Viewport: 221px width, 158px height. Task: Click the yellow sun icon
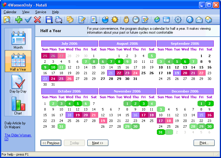(x=115, y=20)
